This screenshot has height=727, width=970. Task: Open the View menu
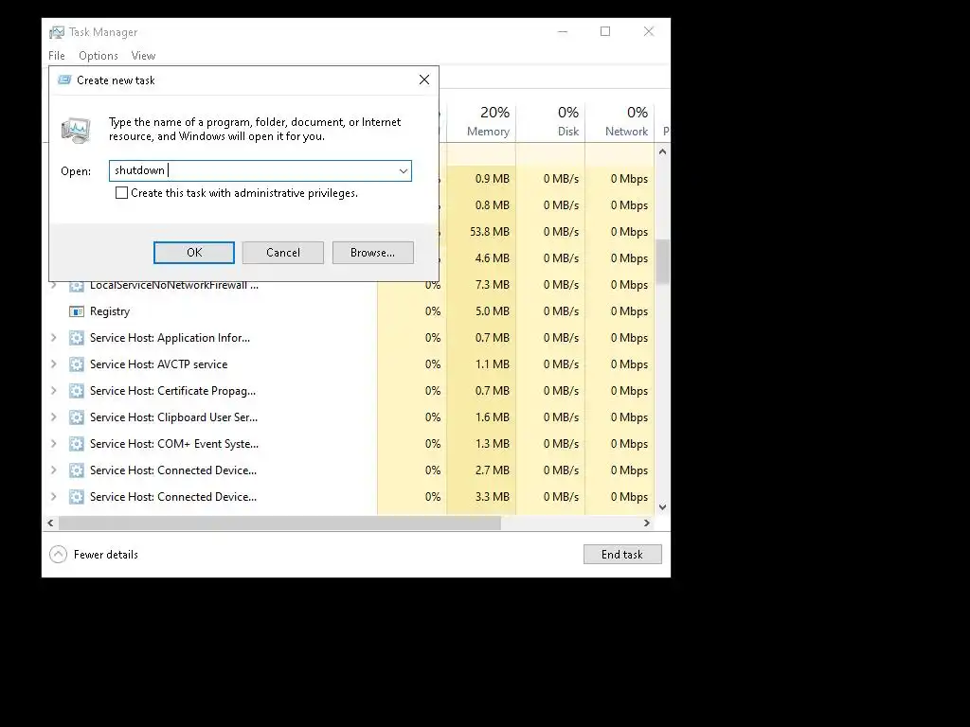pos(144,56)
